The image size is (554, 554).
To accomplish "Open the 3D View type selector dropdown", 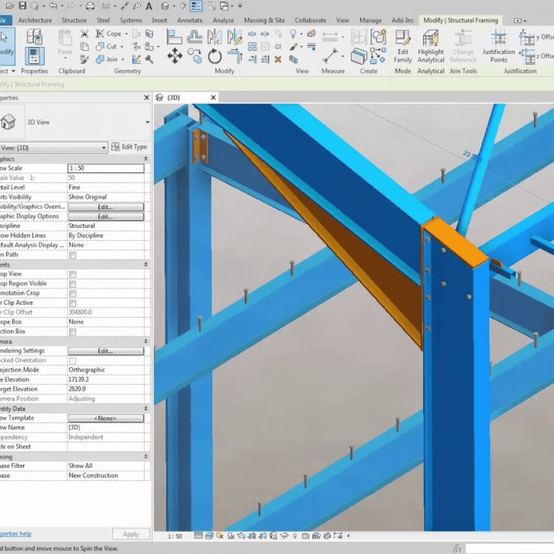I will pyautogui.click(x=147, y=122).
